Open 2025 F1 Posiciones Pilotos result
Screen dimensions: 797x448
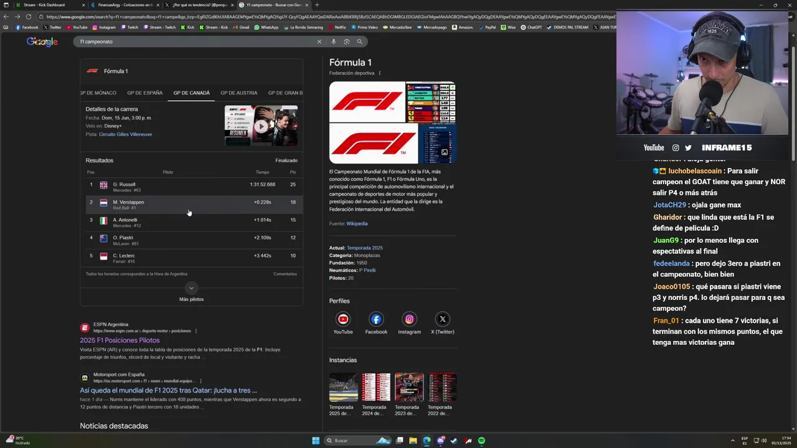[120, 340]
